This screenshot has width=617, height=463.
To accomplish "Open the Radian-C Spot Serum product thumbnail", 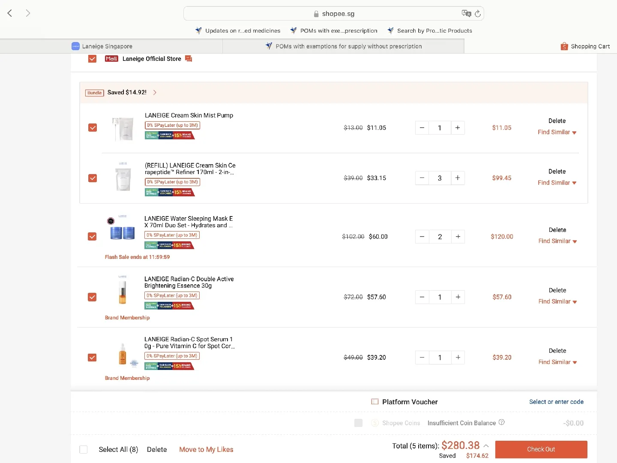I will click(123, 355).
